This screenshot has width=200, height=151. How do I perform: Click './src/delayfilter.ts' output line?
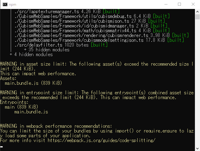click(x=51, y=45)
